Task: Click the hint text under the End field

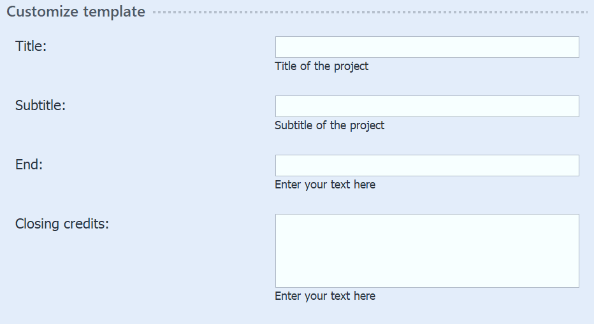Action: coord(325,185)
